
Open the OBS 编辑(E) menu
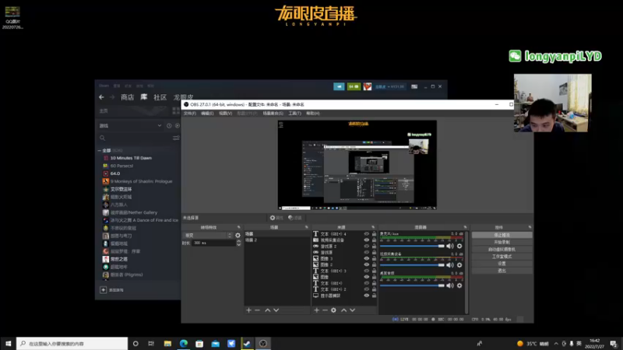point(207,114)
